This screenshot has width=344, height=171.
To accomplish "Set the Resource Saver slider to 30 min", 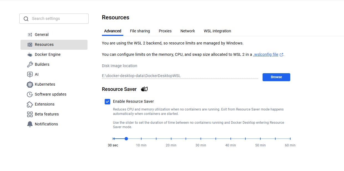I will tap(201, 139).
